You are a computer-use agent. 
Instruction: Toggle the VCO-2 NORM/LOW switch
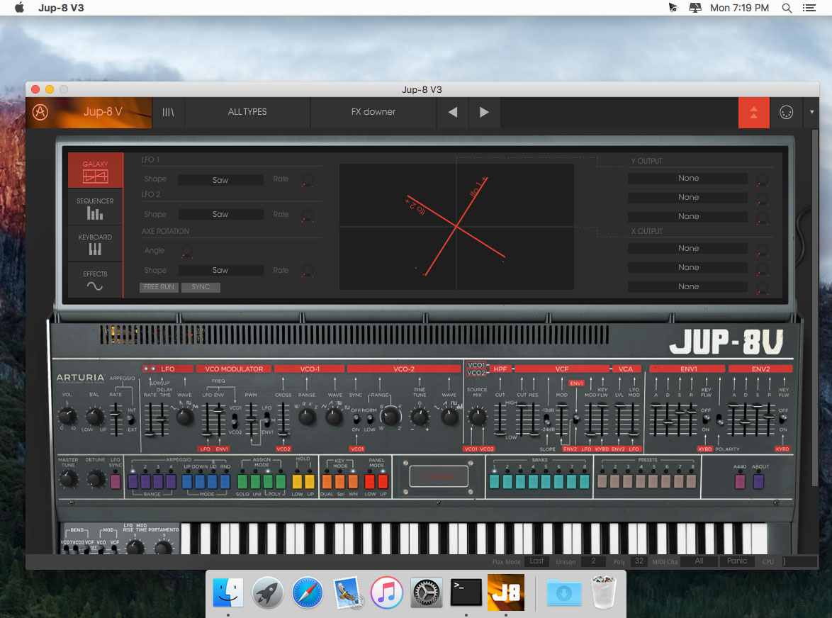[370, 419]
